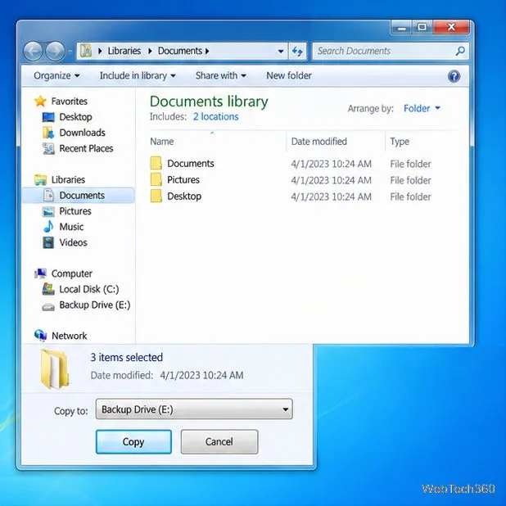Click the Copy button
Image resolution: width=506 pixels, height=506 pixels.
133,442
